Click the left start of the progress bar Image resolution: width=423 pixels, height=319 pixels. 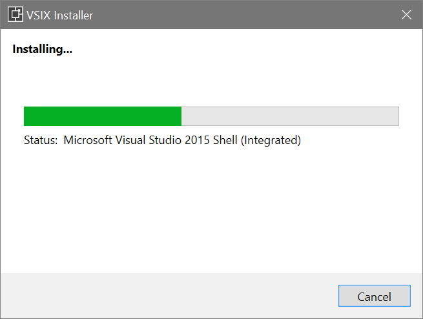27,116
